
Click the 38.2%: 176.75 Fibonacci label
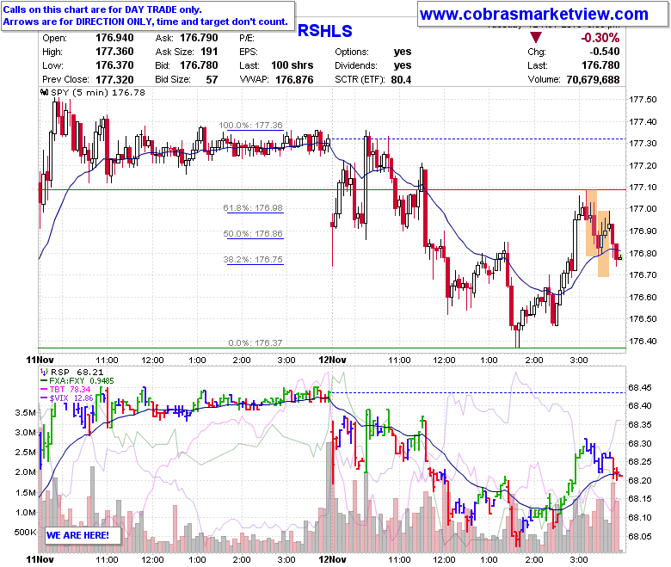pyautogui.click(x=253, y=259)
